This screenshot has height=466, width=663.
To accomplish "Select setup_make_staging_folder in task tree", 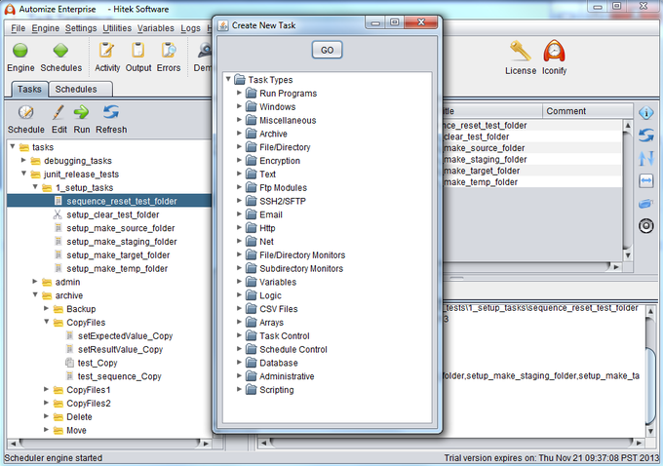I will coord(121,242).
